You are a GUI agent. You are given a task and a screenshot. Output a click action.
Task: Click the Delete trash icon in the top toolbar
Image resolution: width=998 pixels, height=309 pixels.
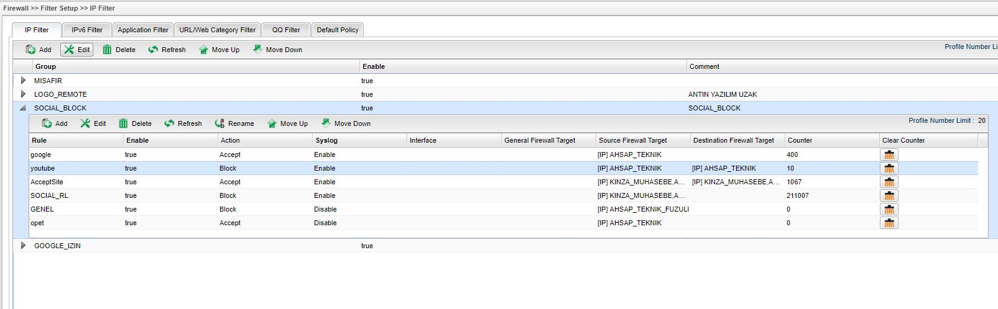pos(108,50)
